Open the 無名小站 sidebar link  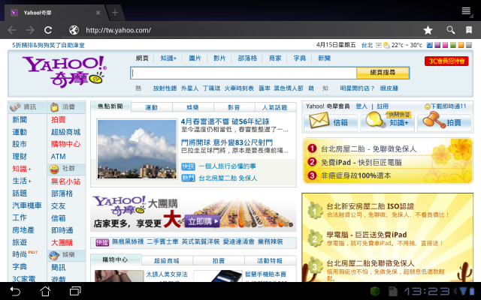(x=65, y=181)
